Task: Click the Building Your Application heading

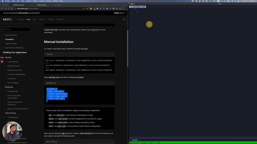Action: (x=15, y=52)
